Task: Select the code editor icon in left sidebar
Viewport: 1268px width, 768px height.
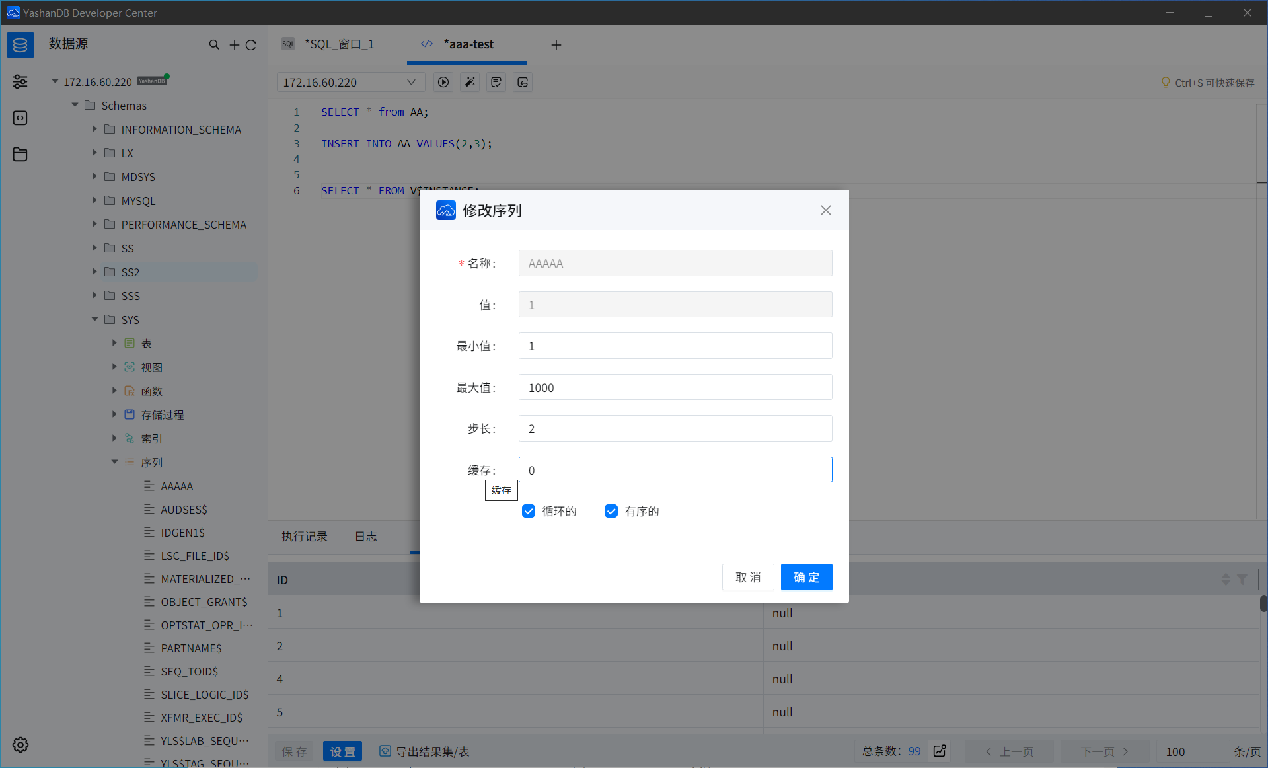Action: click(20, 118)
